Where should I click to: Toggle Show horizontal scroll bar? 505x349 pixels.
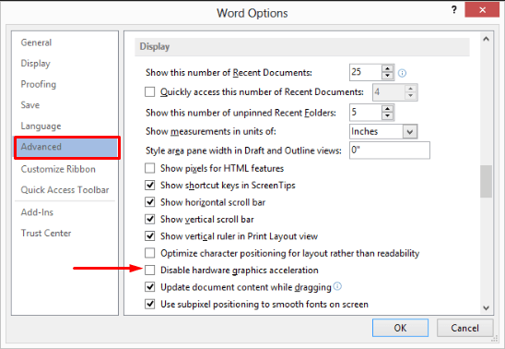click(149, 202)
